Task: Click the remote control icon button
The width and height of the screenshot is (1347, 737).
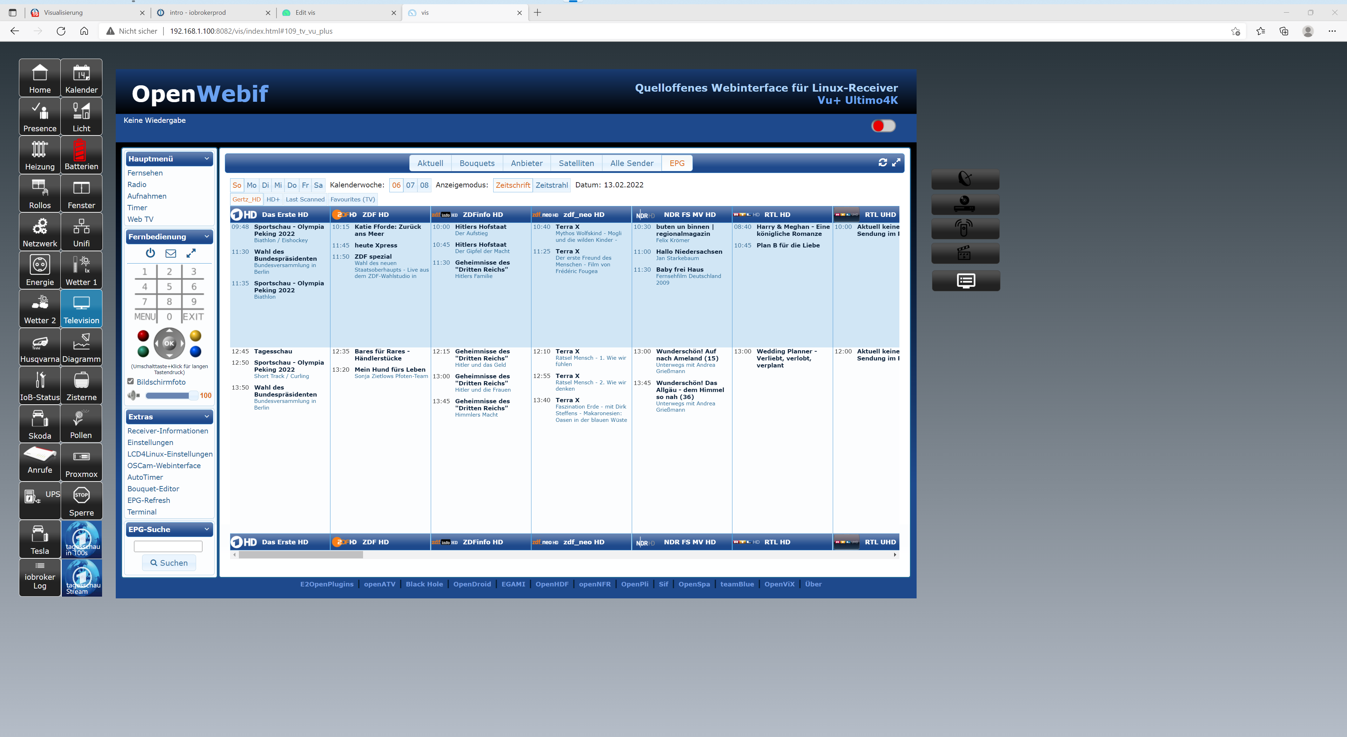Action: pyautogui.click(x=965, y=228)
